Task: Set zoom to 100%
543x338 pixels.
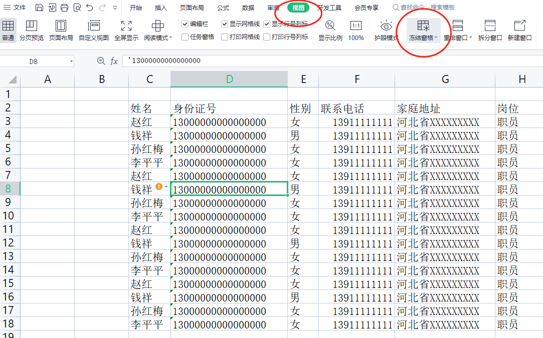Action: tap(356, 30)
